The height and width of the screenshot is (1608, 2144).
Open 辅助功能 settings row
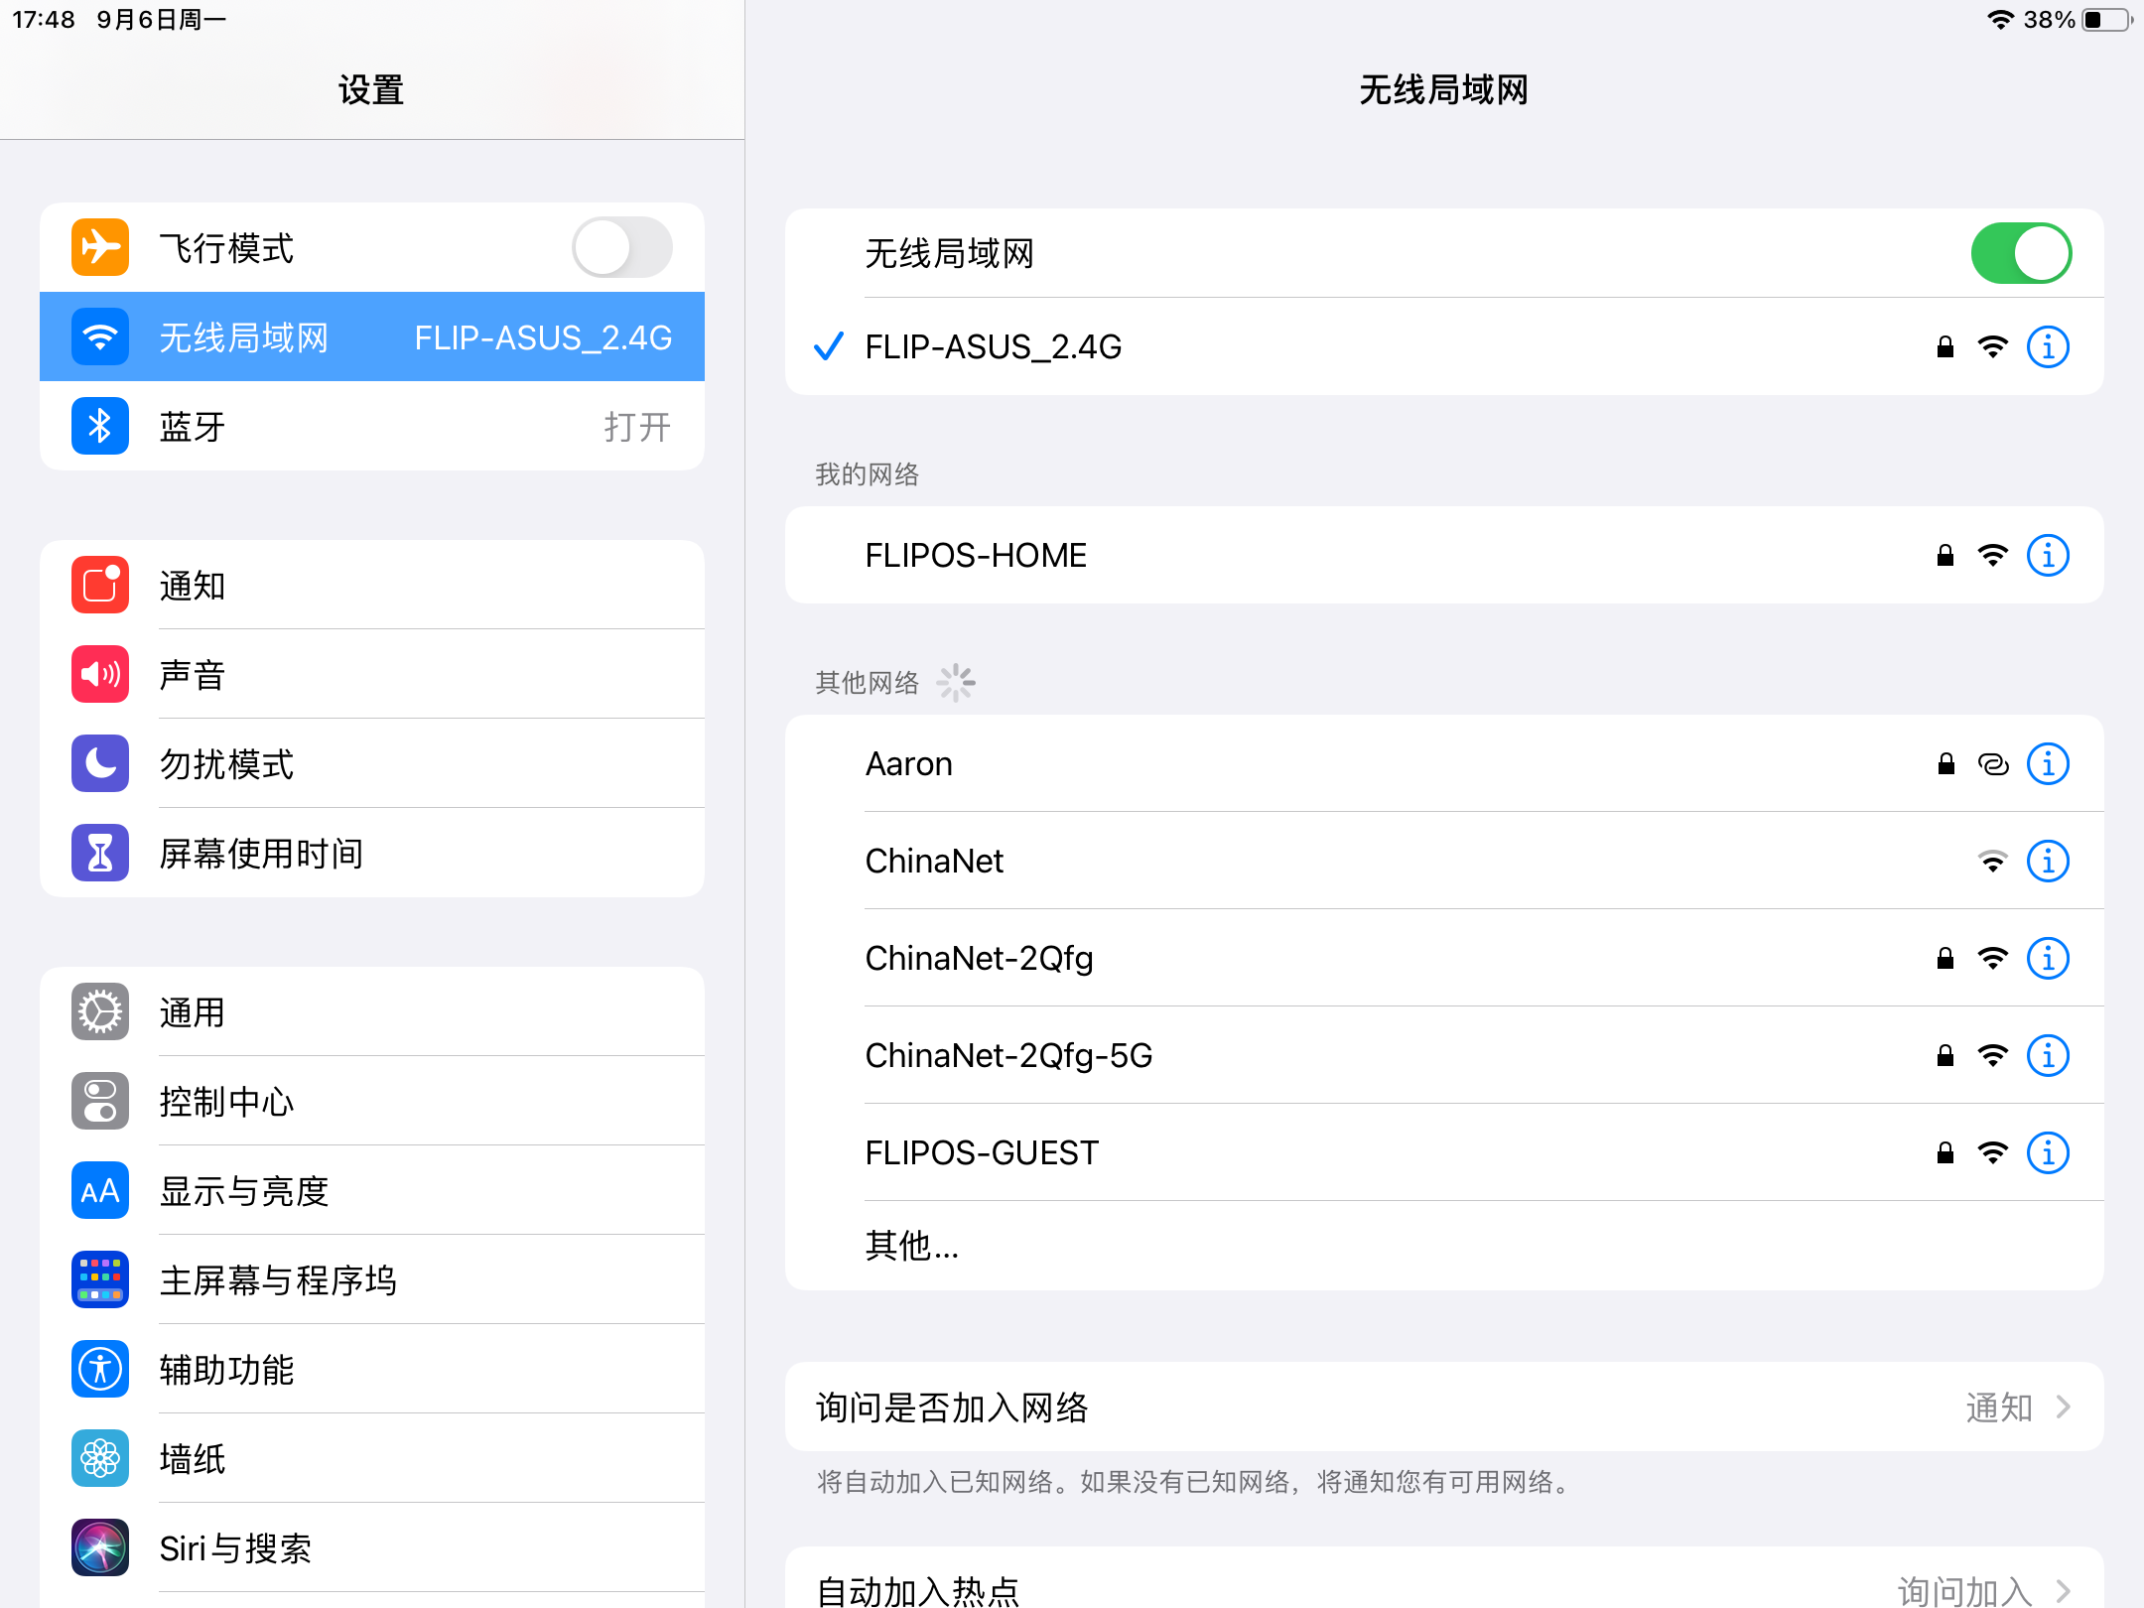[x=372, y=1369]
